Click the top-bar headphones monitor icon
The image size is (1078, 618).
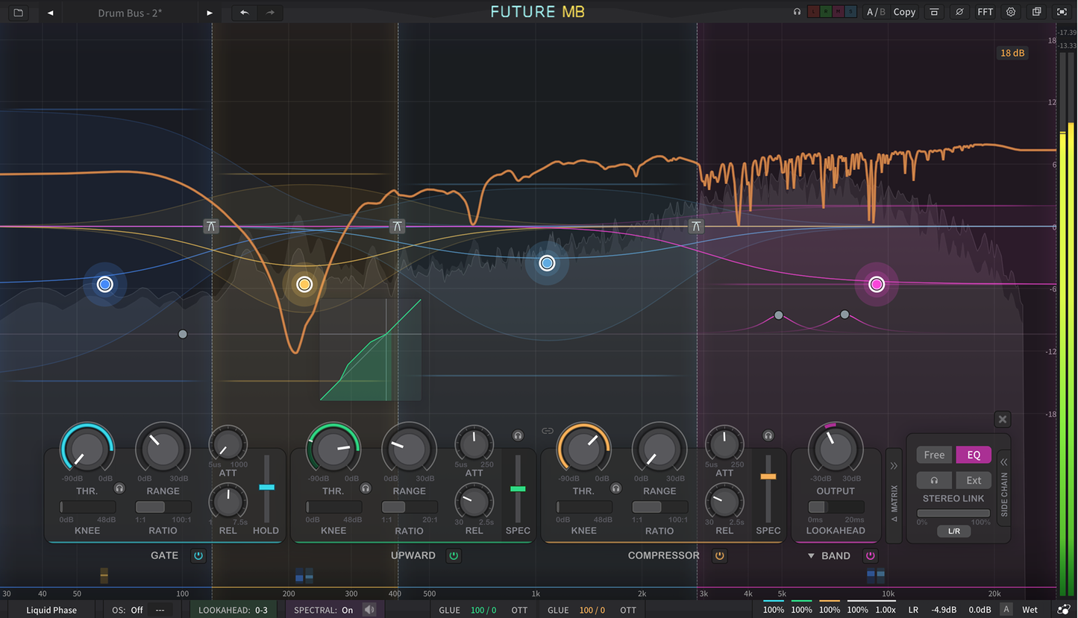pos(797,12)
